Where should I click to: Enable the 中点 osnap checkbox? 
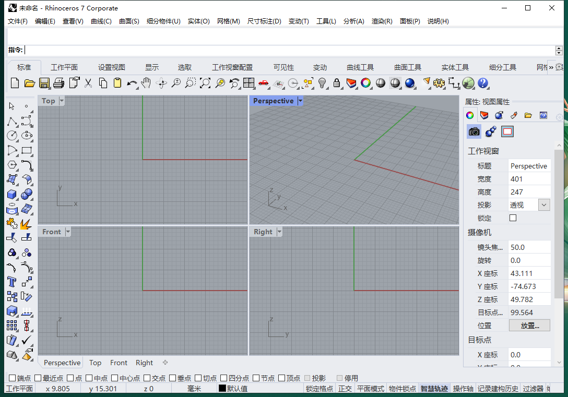click(x=89, y=378)
